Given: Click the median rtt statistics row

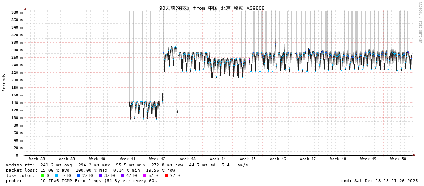Looking at the screenshot, I should (x=127, y=165).
